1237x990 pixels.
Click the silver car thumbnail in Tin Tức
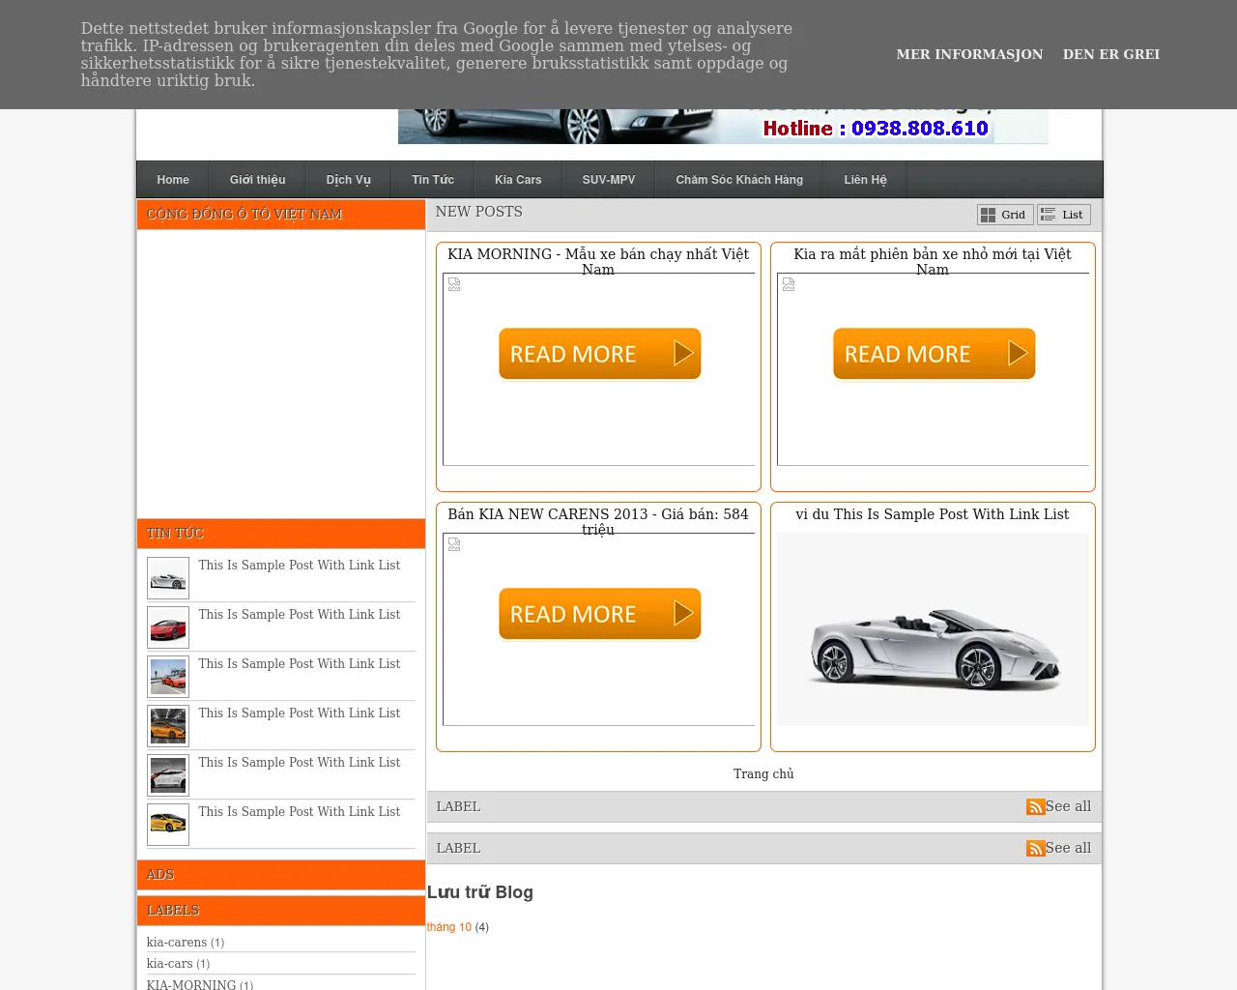(168, 578)
